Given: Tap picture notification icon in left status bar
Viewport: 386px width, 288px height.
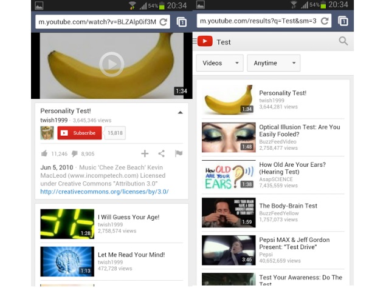Looking at the screenshot, I should [39, 5].
